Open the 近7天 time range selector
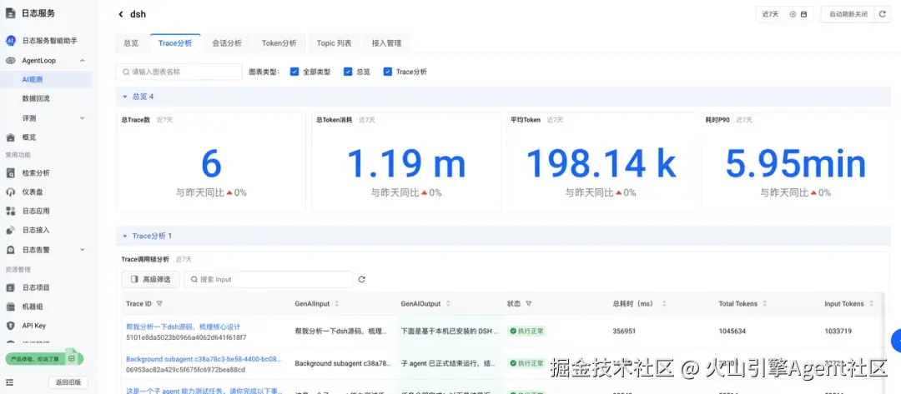Screen dimensions: 901x394 785,14
